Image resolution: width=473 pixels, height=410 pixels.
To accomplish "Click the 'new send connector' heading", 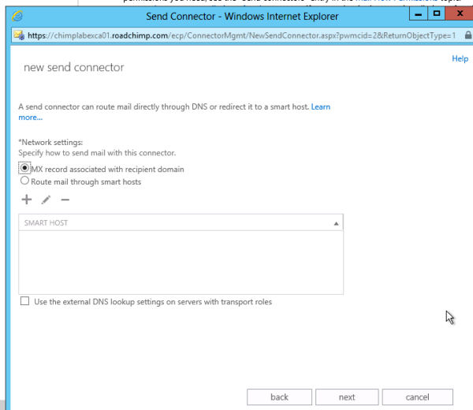I will point(74,67).
